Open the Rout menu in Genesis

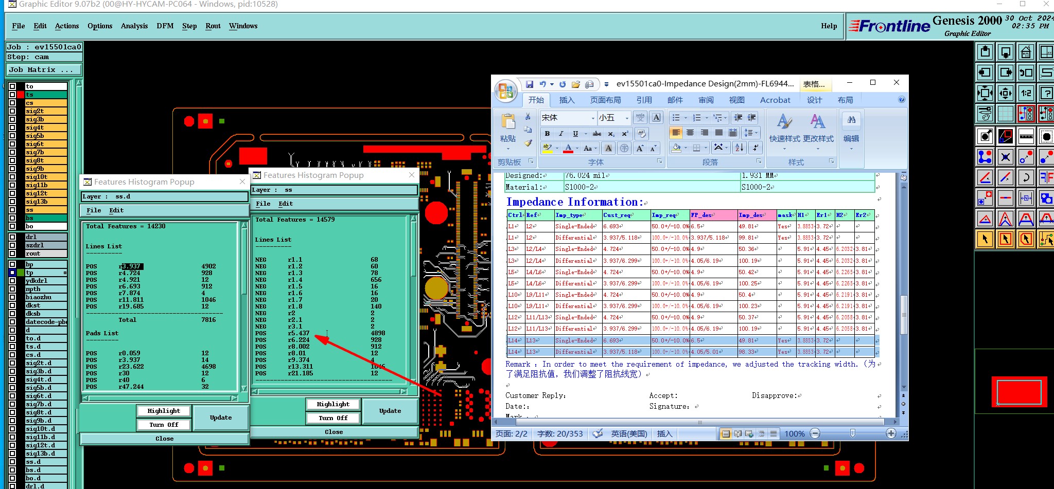pos(213,26)
